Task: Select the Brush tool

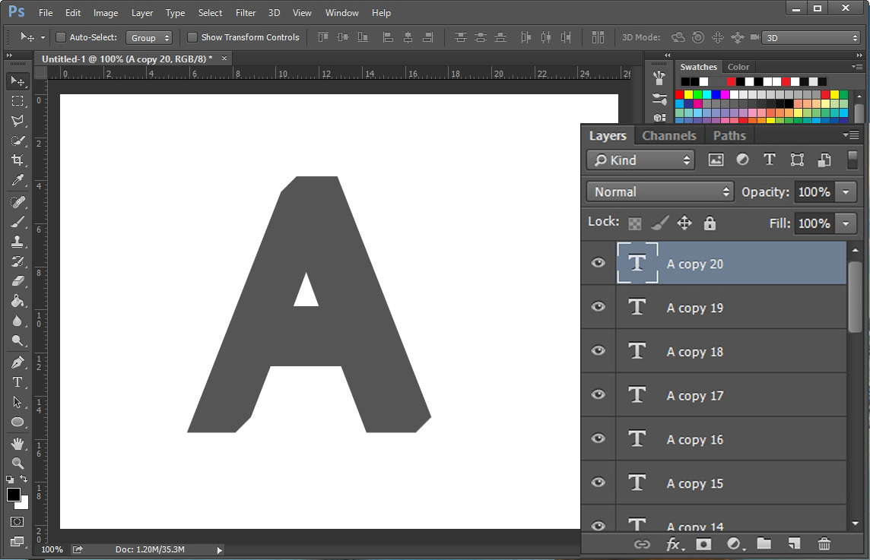Action: click(x=17, y=222)
